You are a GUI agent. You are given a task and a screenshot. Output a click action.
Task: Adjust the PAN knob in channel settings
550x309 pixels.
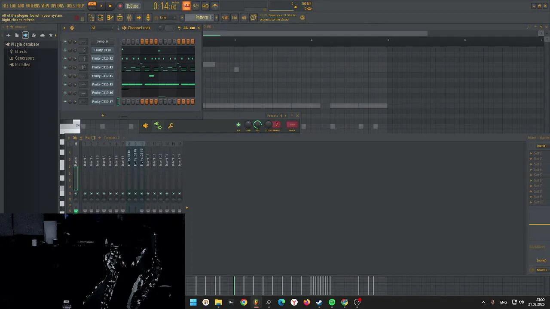click(248, 125)
